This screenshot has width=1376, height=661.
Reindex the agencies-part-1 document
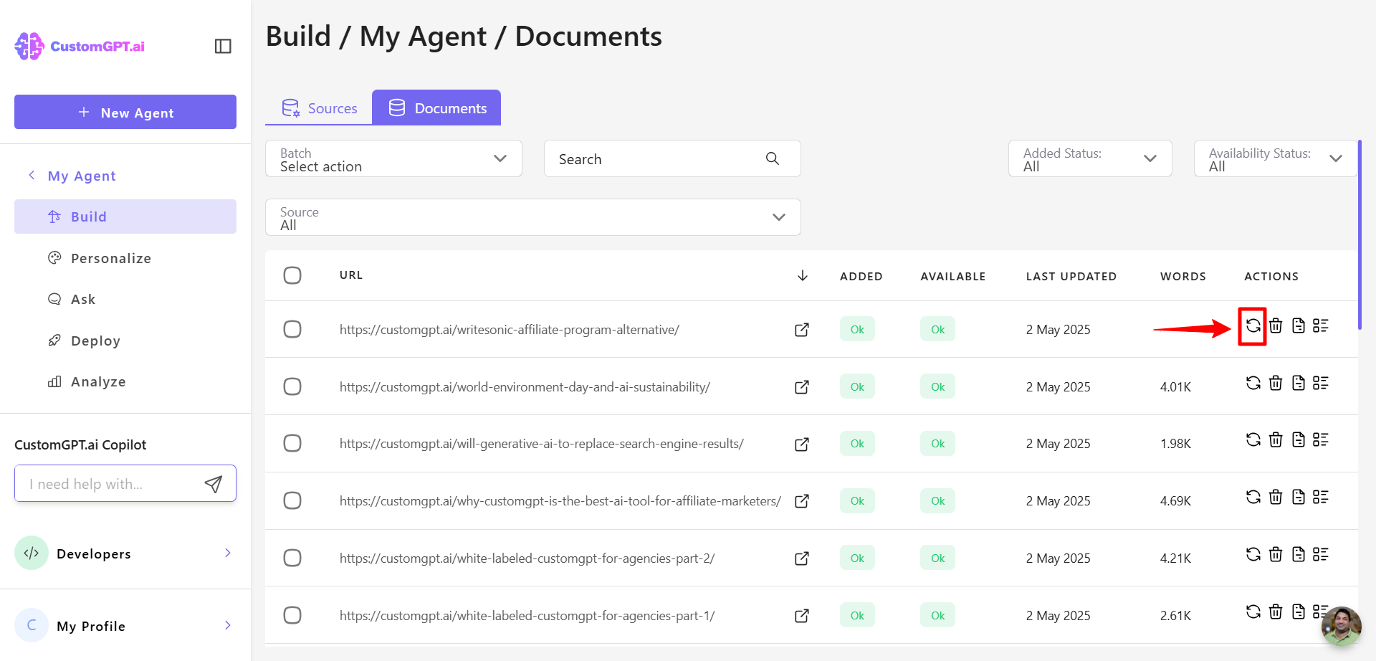pos(1253,612)
